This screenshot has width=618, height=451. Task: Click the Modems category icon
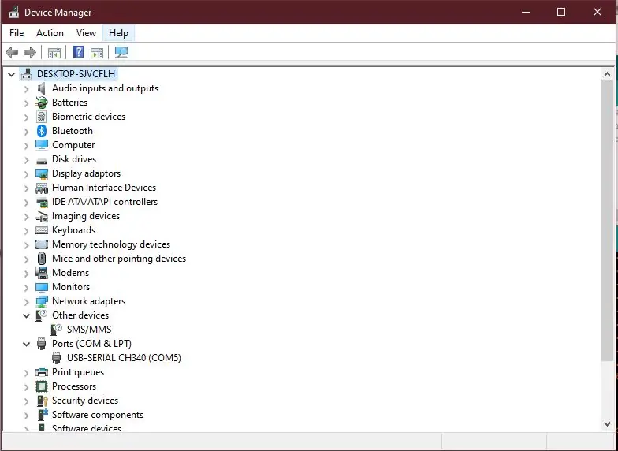[x=41, y=273]
